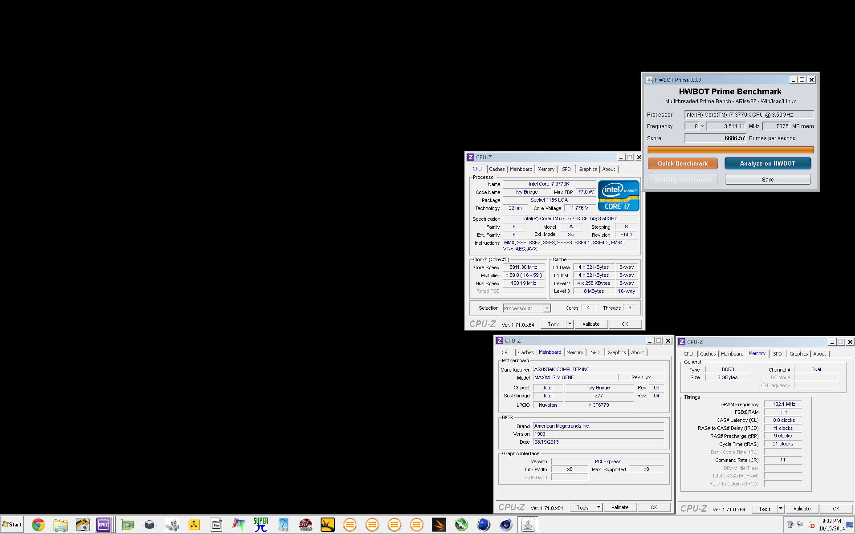Click BIOS date 08/19/2013
855x534 pixels.
point(598,442)
